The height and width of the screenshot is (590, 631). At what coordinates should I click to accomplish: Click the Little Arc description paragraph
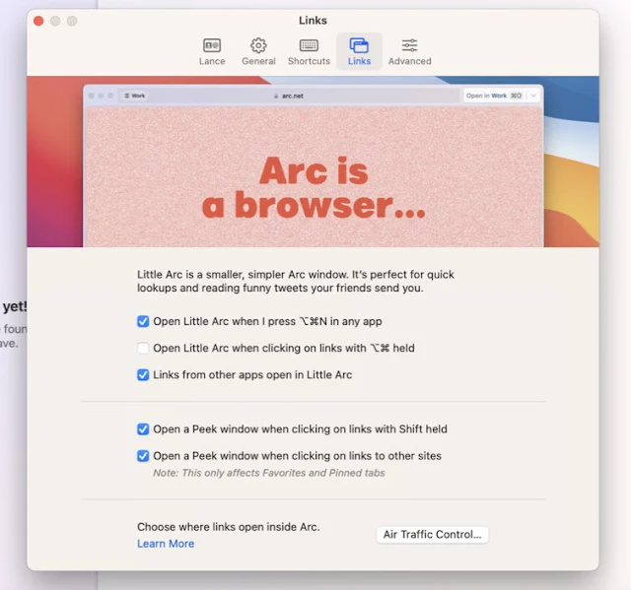(296, 281)
